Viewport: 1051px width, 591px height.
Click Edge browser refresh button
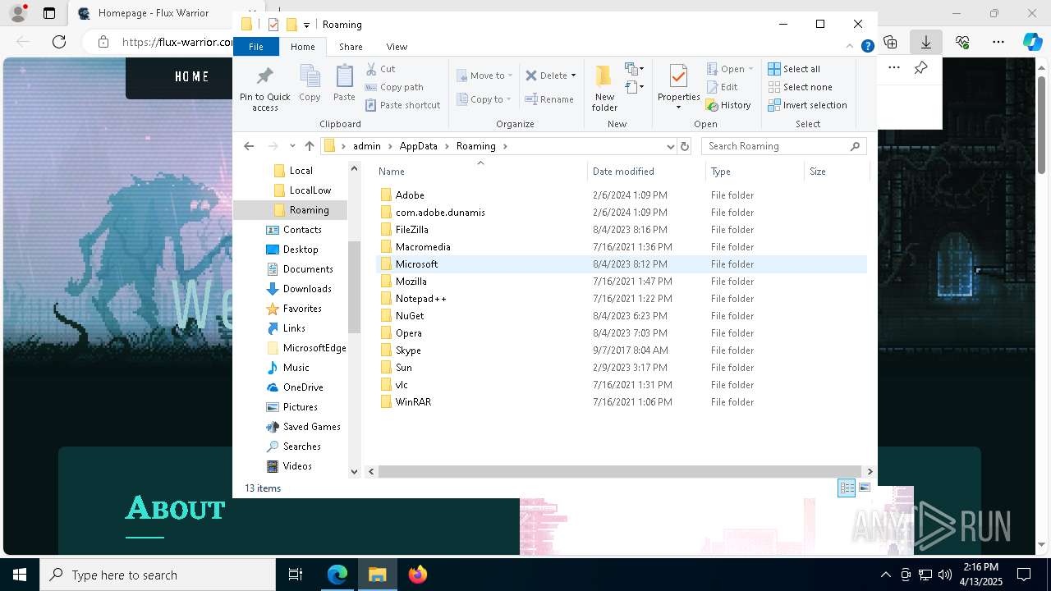(59, 42)
